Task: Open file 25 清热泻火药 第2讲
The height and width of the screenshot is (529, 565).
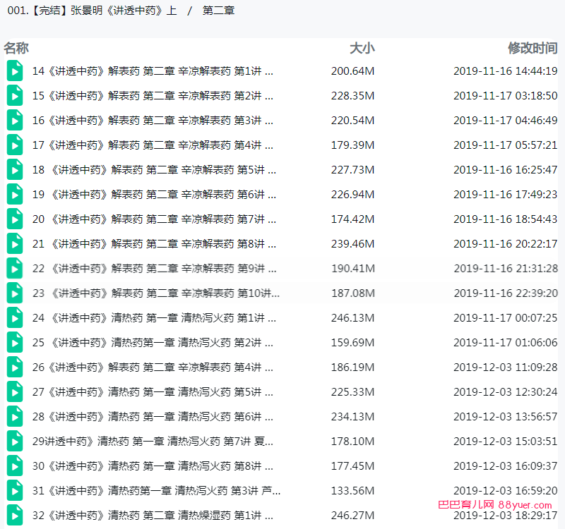Action: (x=153, y=343)
